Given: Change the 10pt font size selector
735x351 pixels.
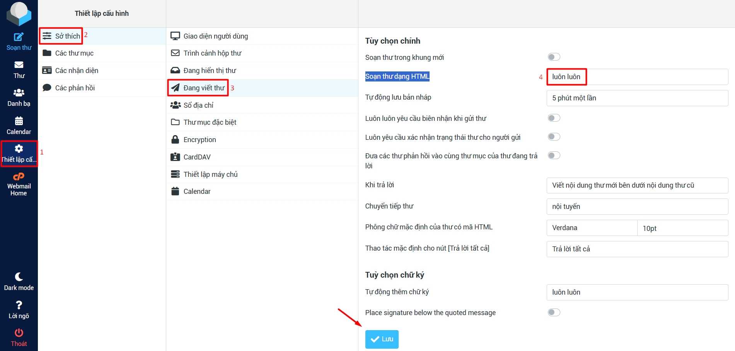Looking at the screenshot, I should 682,228.
